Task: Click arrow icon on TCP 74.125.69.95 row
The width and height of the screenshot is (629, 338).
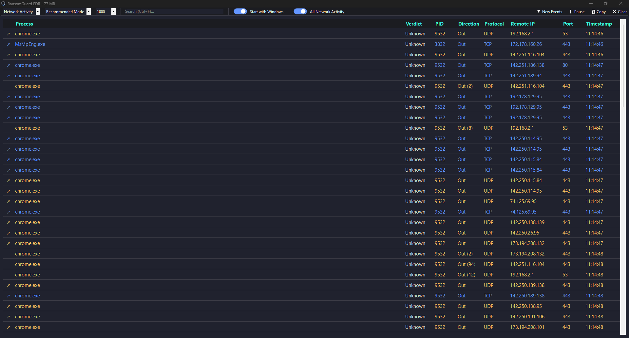Action: click(9, 212)
